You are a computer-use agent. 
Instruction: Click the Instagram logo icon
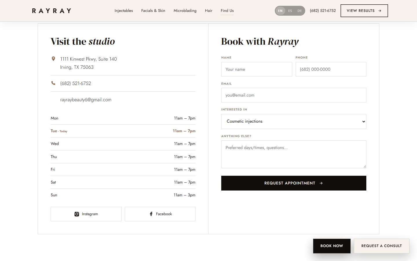point(77,214)
